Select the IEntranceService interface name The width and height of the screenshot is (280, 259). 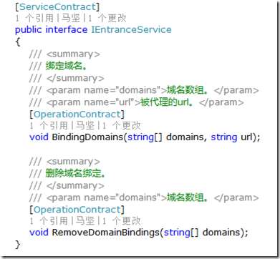(x=132, y=30)
